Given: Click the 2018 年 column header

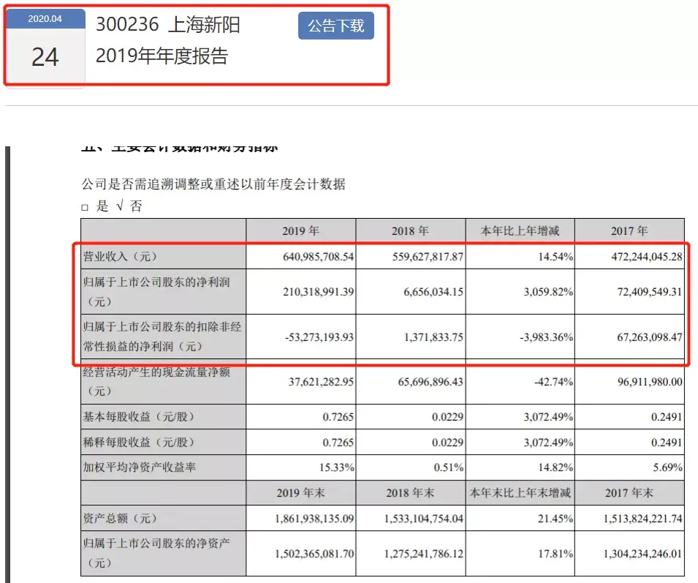Looking at the screenshot, I should click(x=411, y=230).
